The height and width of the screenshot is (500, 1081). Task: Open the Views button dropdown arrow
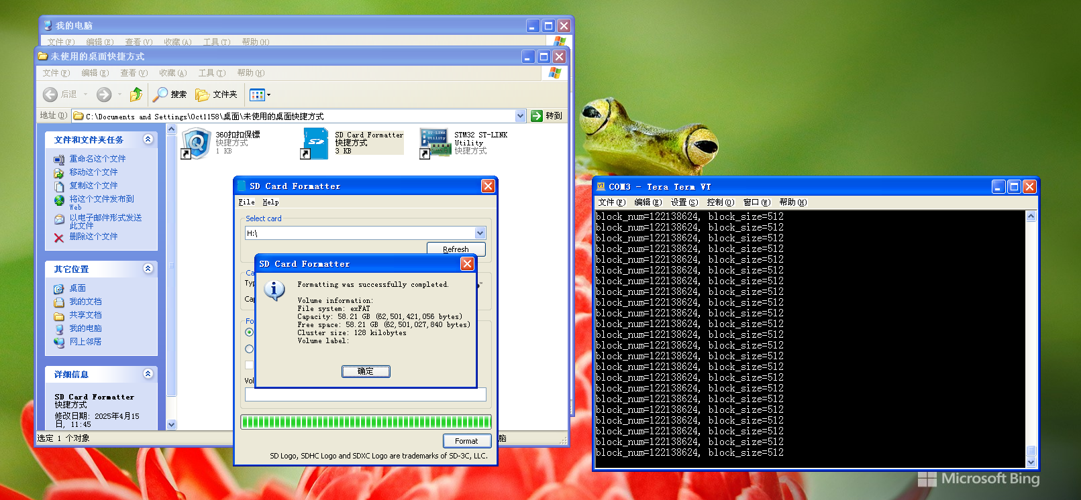(x=269, y=95)
